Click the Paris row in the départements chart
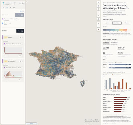The image size is (133, 125). click(117, 99)
